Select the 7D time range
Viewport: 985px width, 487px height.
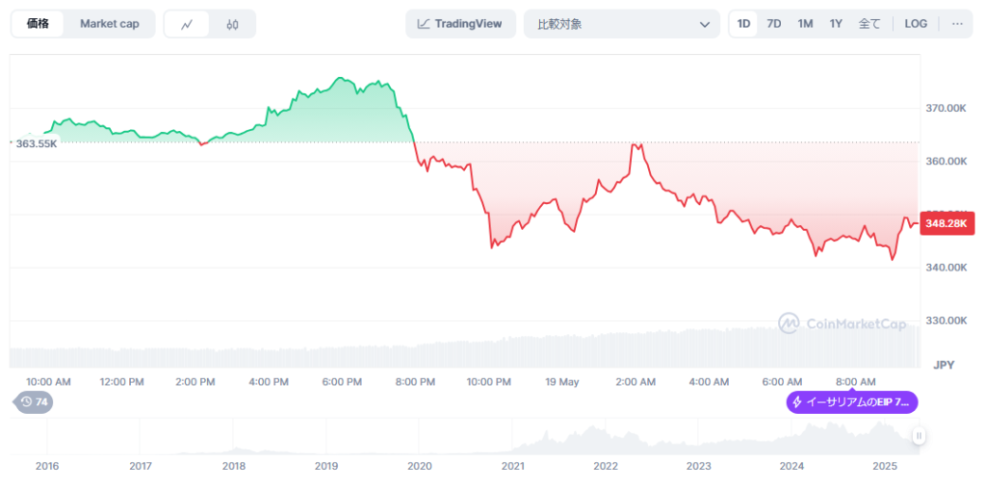[773, 24]
